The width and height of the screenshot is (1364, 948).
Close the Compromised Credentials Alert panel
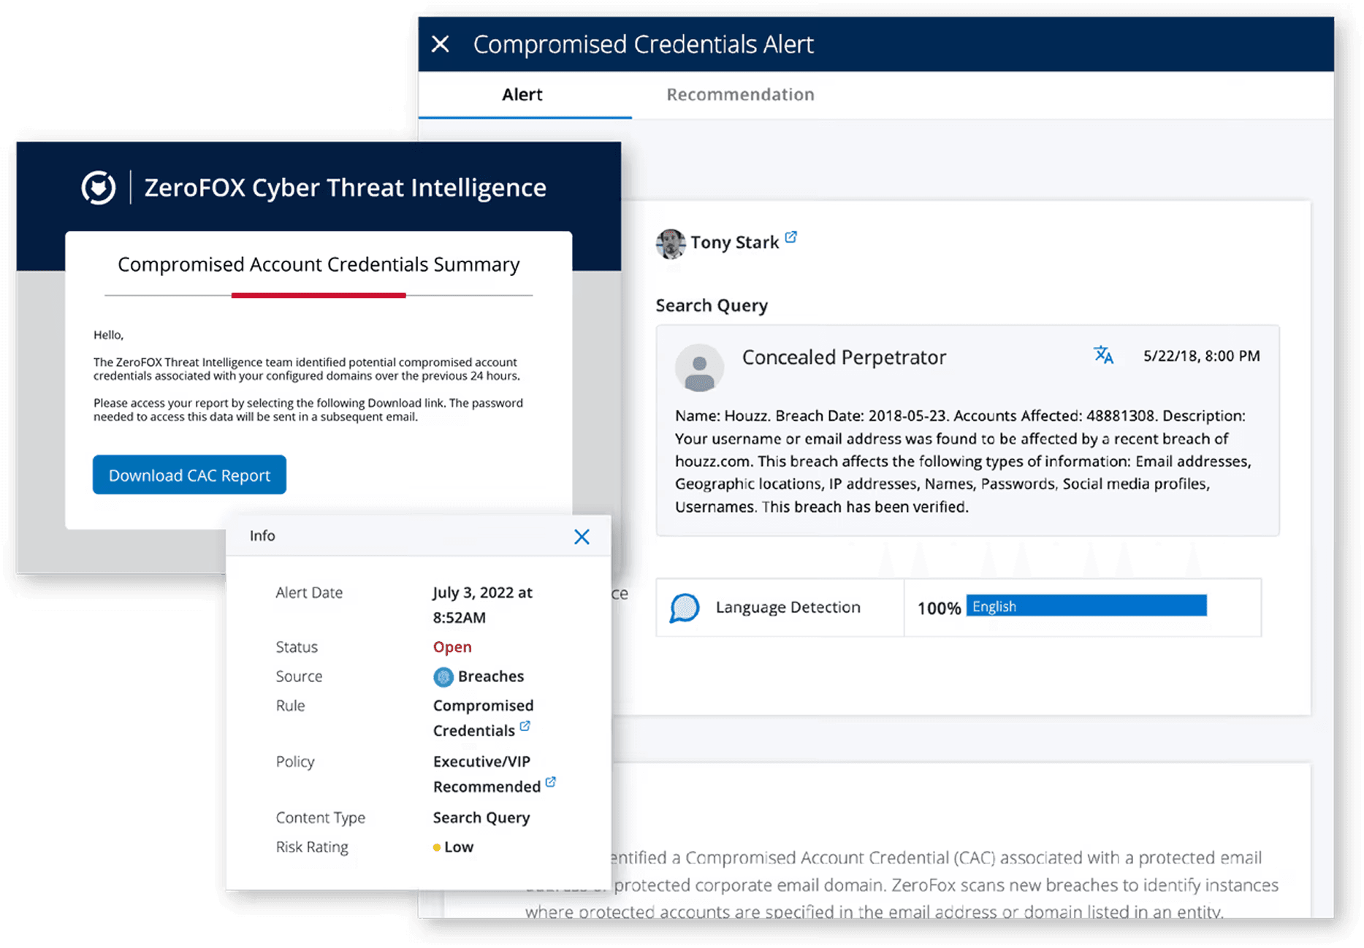440,45
